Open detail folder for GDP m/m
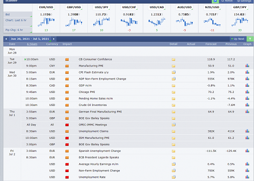The image size is (254, 181). click(x=174, y=86)
